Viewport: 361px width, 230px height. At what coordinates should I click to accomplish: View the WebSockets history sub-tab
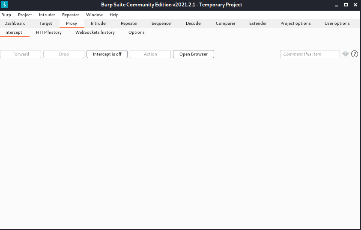coord(95,32)
